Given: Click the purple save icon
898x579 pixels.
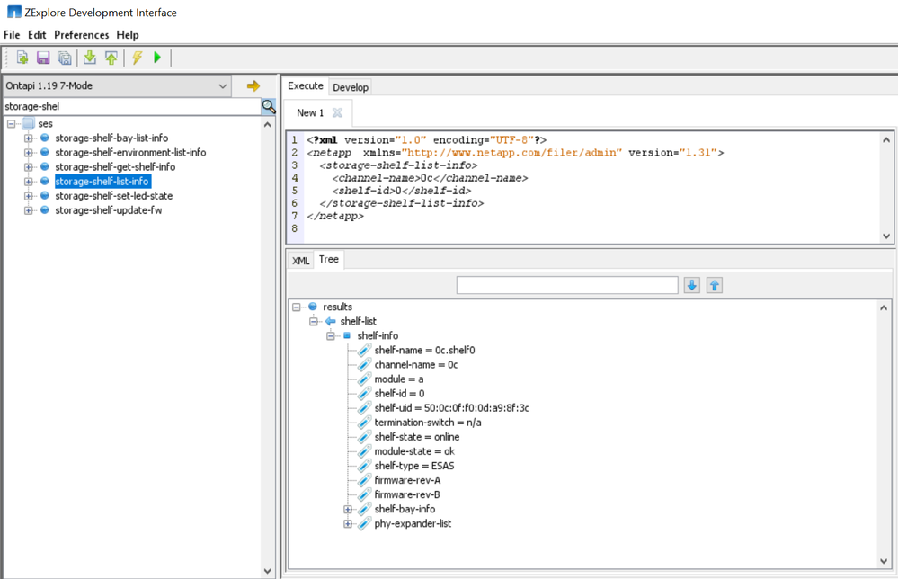Looking at the screenshot, I should click(43, 58).
